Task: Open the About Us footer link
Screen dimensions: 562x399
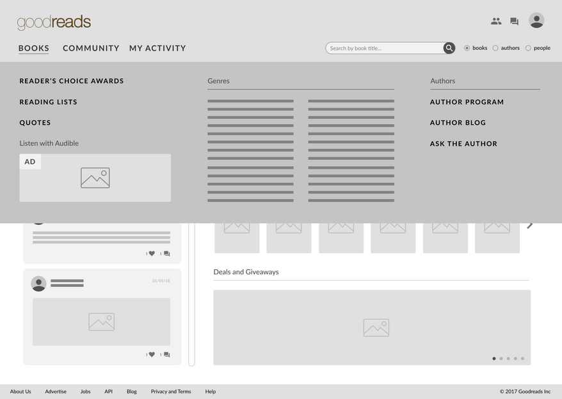Action: tap(20, 391)
